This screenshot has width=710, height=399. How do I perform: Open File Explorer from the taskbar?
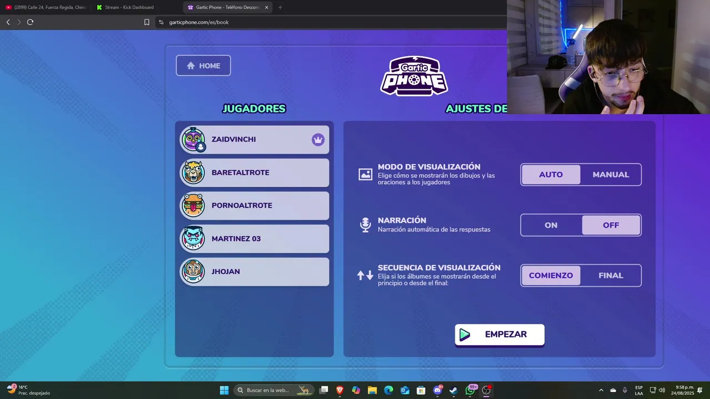pyautogui.click(x=372, y=390)
